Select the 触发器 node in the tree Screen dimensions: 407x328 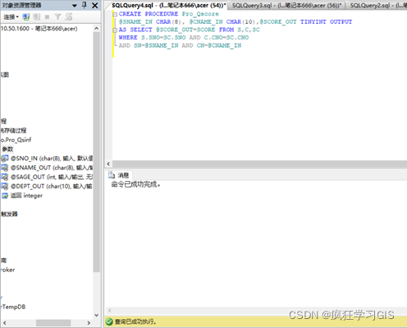click(9, 214)
